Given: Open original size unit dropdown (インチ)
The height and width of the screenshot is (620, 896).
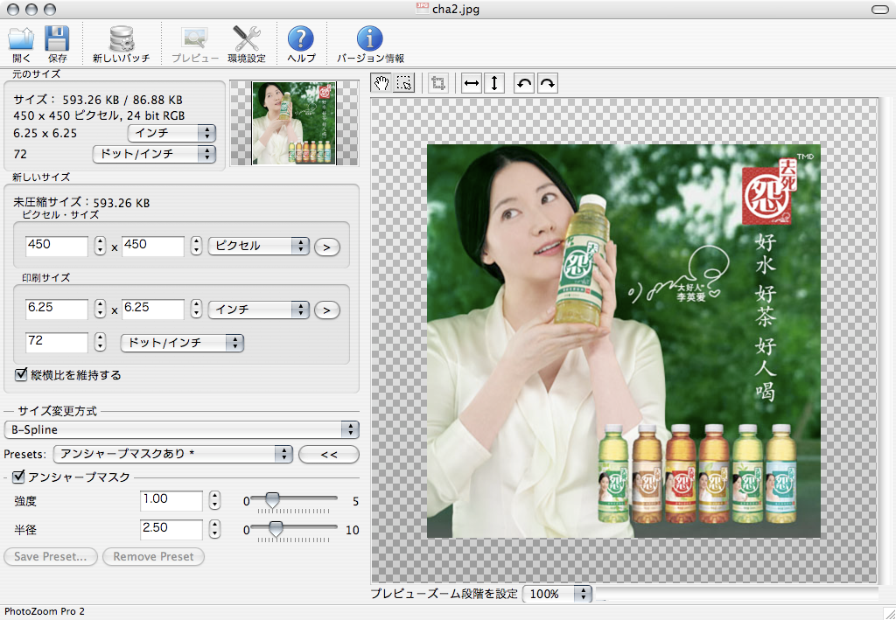Looking at the screenshot, I should pos(171,133).
